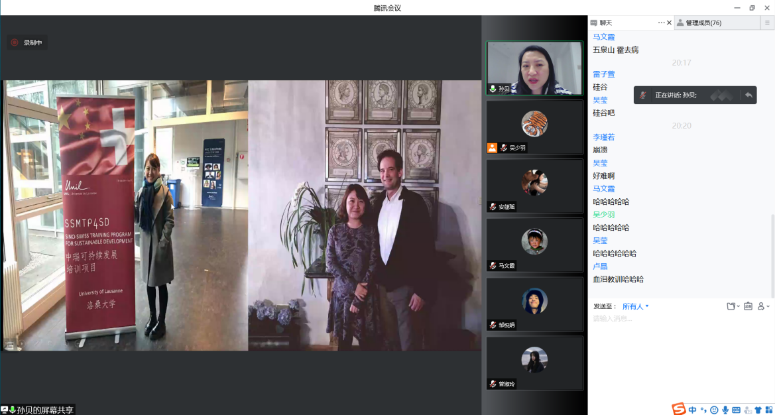This screenshot has height=415, width=775.
Task: Expand 所有人 recipient dropdown
Action: (636, 306)
